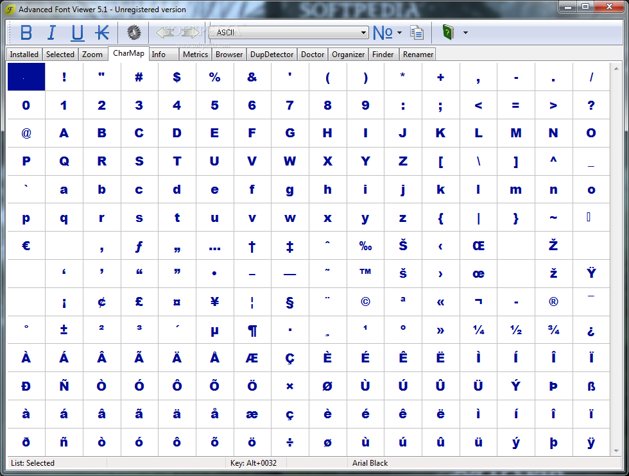This screenshot has height=476, width=629.
Task: Open the Finder tab
Action: tap(383, 54)
